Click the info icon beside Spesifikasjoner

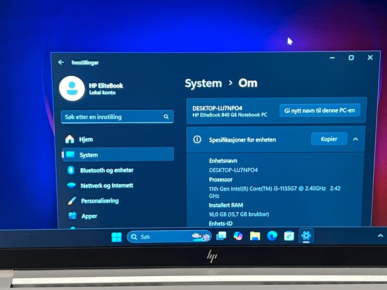pyautogui.click(x=197, y=139)
